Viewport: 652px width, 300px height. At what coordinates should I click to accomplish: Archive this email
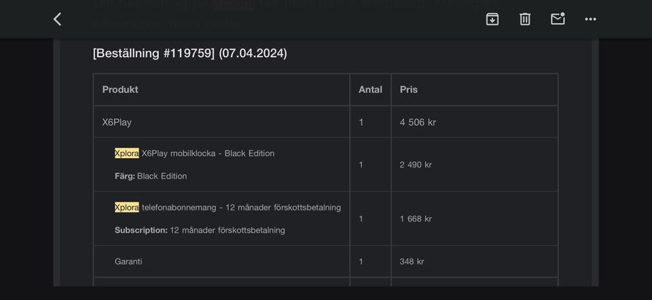[492, 19]
